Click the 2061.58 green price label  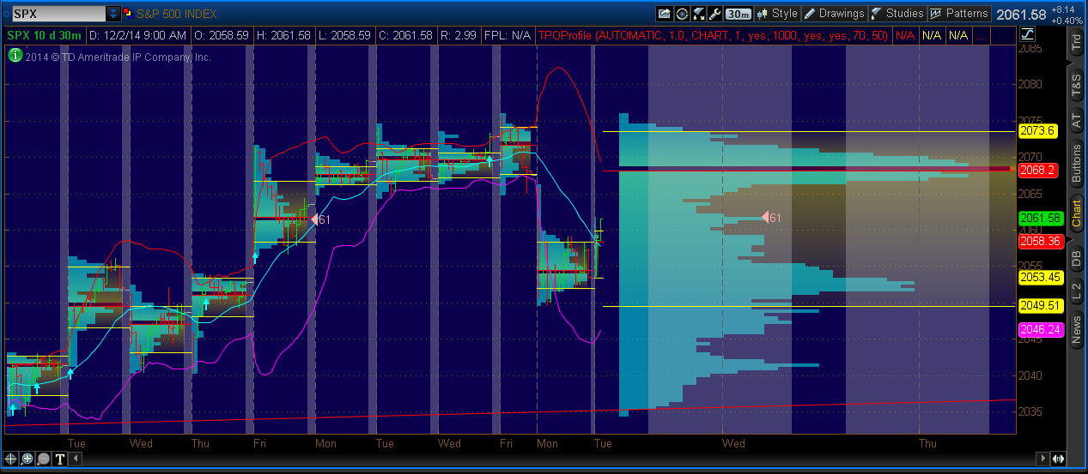(x=1039, y=218)
